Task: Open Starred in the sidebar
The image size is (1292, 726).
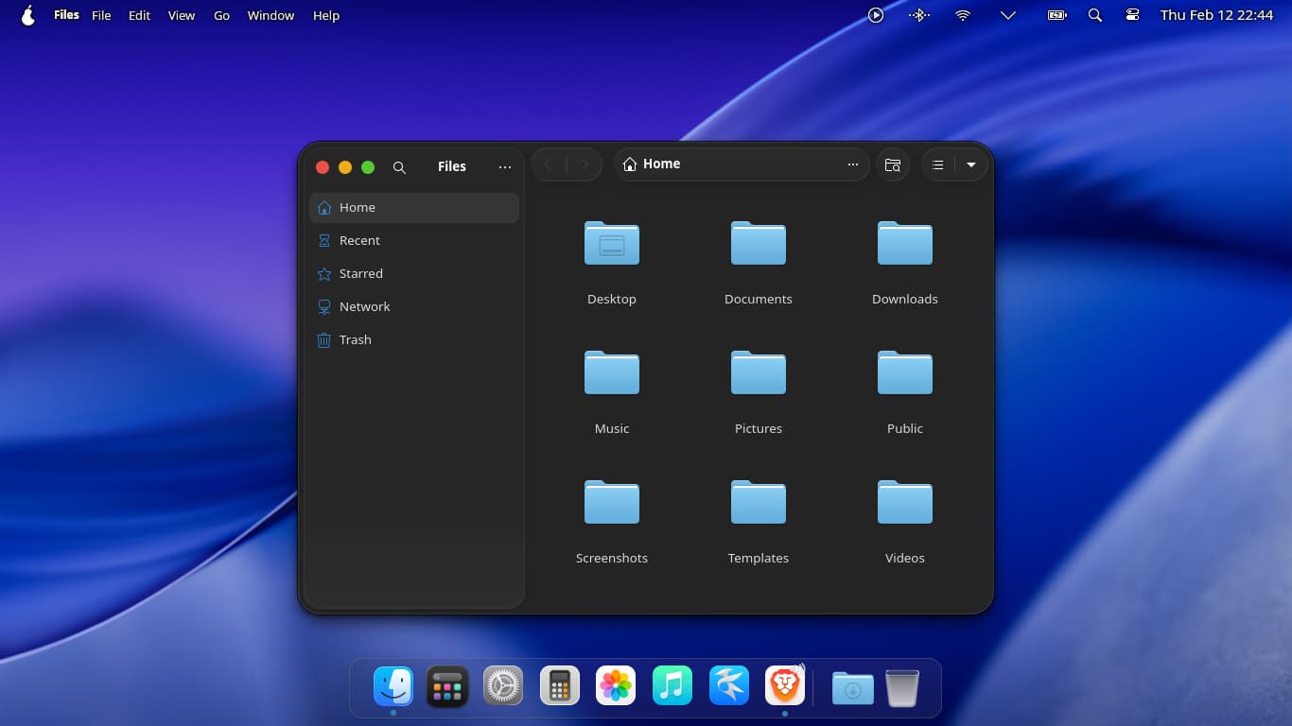Action: click(360, 274)
